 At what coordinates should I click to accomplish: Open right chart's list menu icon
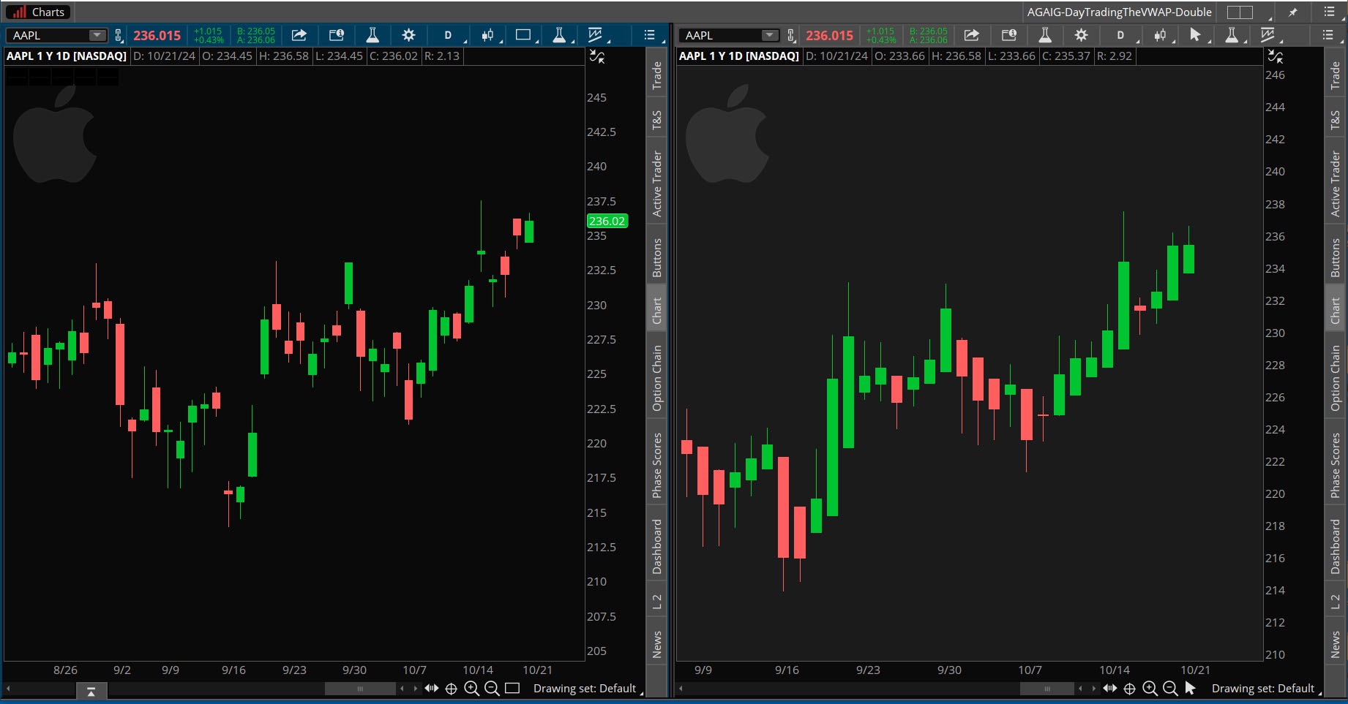click(1328, 35)
